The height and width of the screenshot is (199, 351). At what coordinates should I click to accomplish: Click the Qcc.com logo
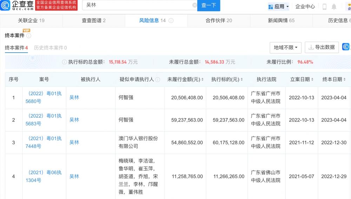[x=18, y=5]
